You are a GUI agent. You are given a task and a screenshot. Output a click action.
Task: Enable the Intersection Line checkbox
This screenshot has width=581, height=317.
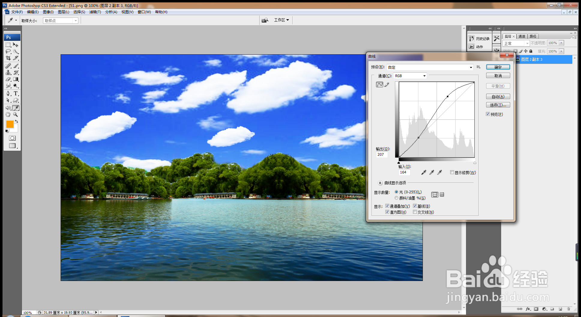coord(415,212)
